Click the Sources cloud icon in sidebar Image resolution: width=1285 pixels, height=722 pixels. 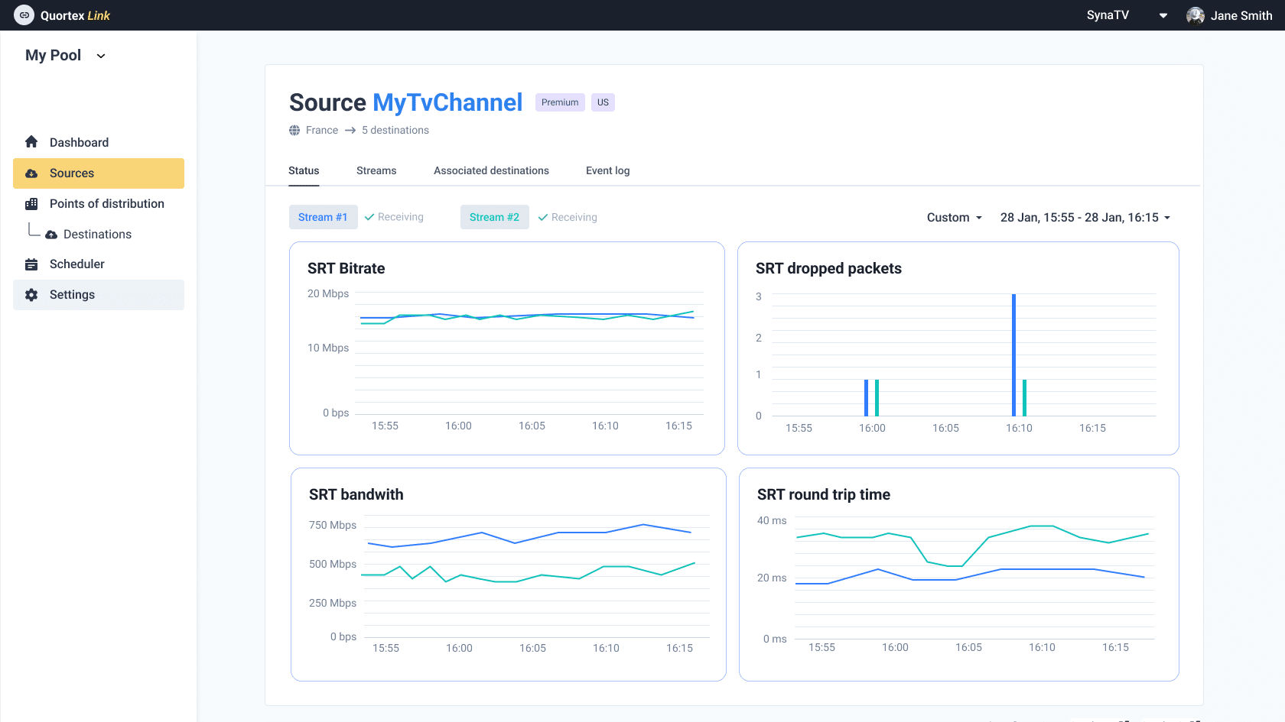click(31, 173)
